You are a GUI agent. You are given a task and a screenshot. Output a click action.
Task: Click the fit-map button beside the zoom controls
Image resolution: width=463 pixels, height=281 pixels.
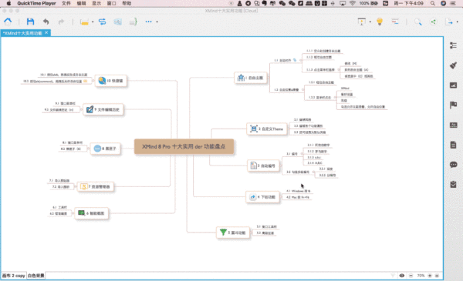pos(437,276)
